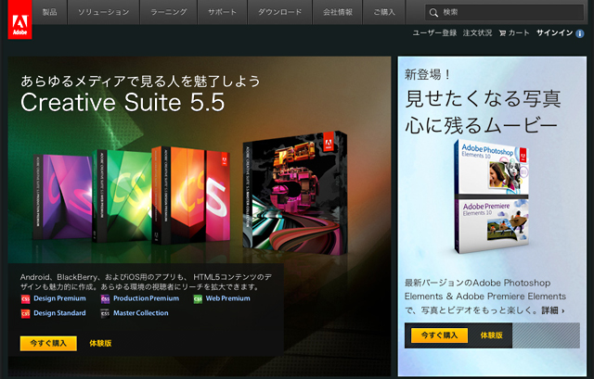Open the 注文状況 link

(x=477, y=33)
